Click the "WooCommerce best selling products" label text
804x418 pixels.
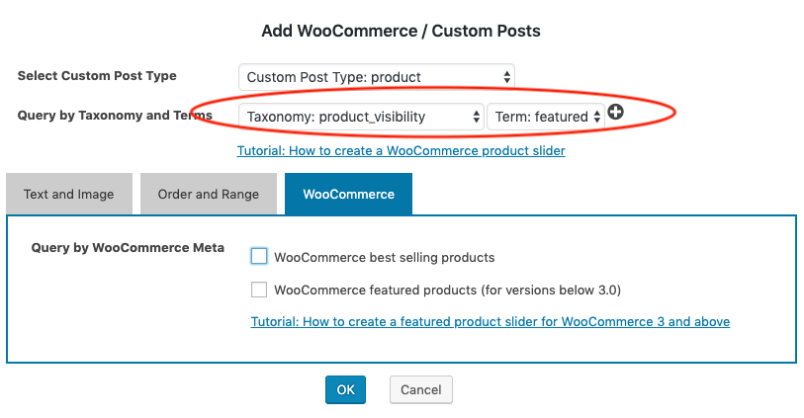pyautogui.click(x=384, y=257)
